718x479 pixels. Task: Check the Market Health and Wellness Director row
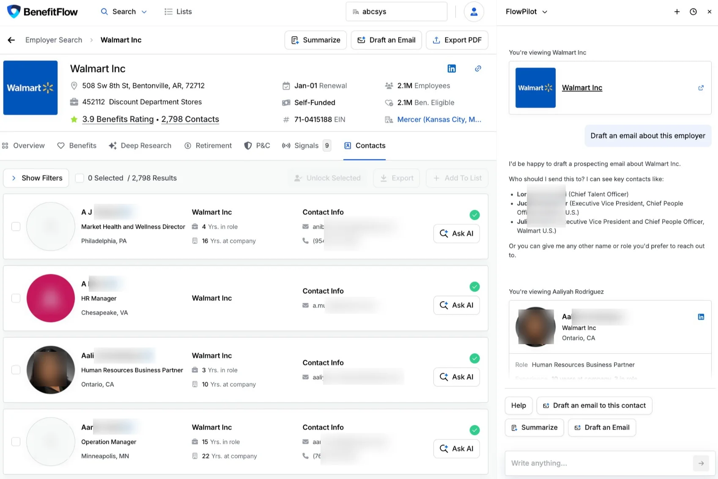point(16,227)
